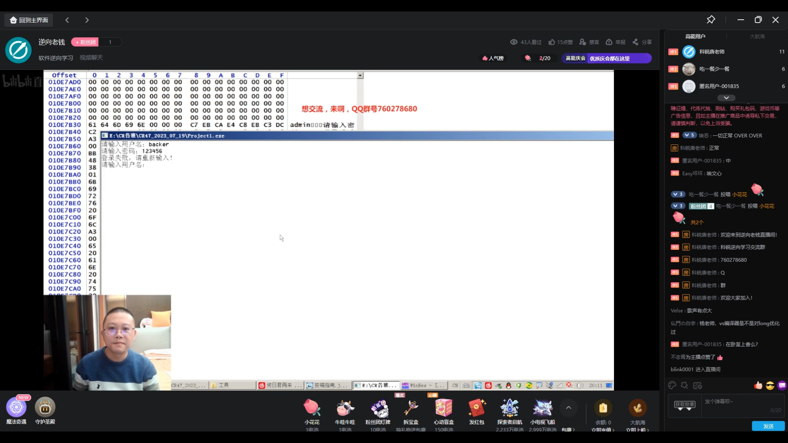Open 科锐唐老师 in the ranking list
Image resolution: width=788 pixels, height=443 pixels.
[726, 52]
